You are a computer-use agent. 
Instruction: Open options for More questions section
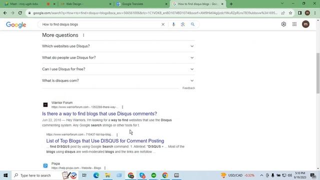[x=83, y=35]
